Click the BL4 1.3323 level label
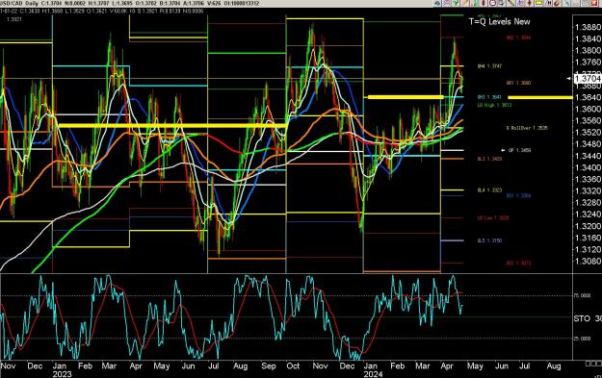602x378 pixels. tap(489, 190)
